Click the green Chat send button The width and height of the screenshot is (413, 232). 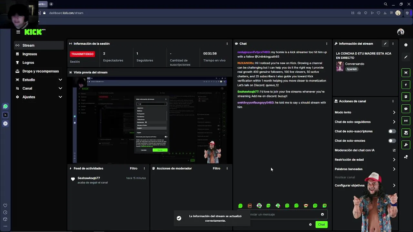(x=321, y=225)
